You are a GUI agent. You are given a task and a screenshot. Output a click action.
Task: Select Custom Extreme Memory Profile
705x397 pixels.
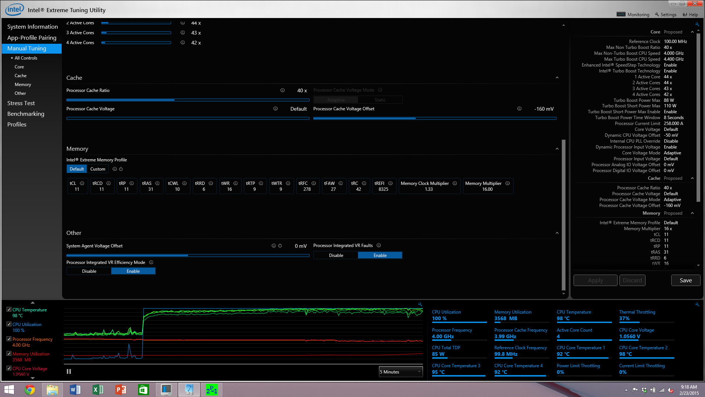pyautogui.click(x=98, y=169)
